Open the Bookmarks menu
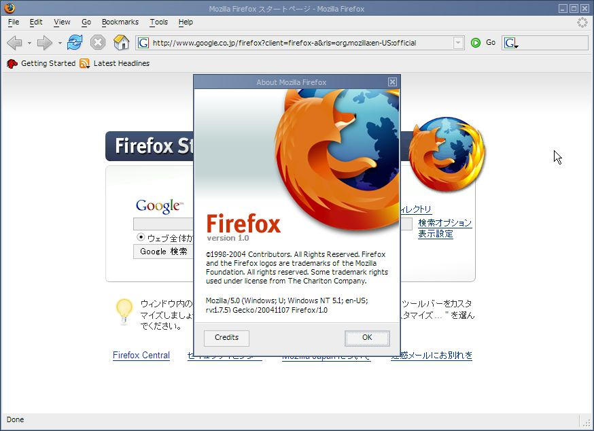This screenshot has width=594, height=431. pos(120,22)
